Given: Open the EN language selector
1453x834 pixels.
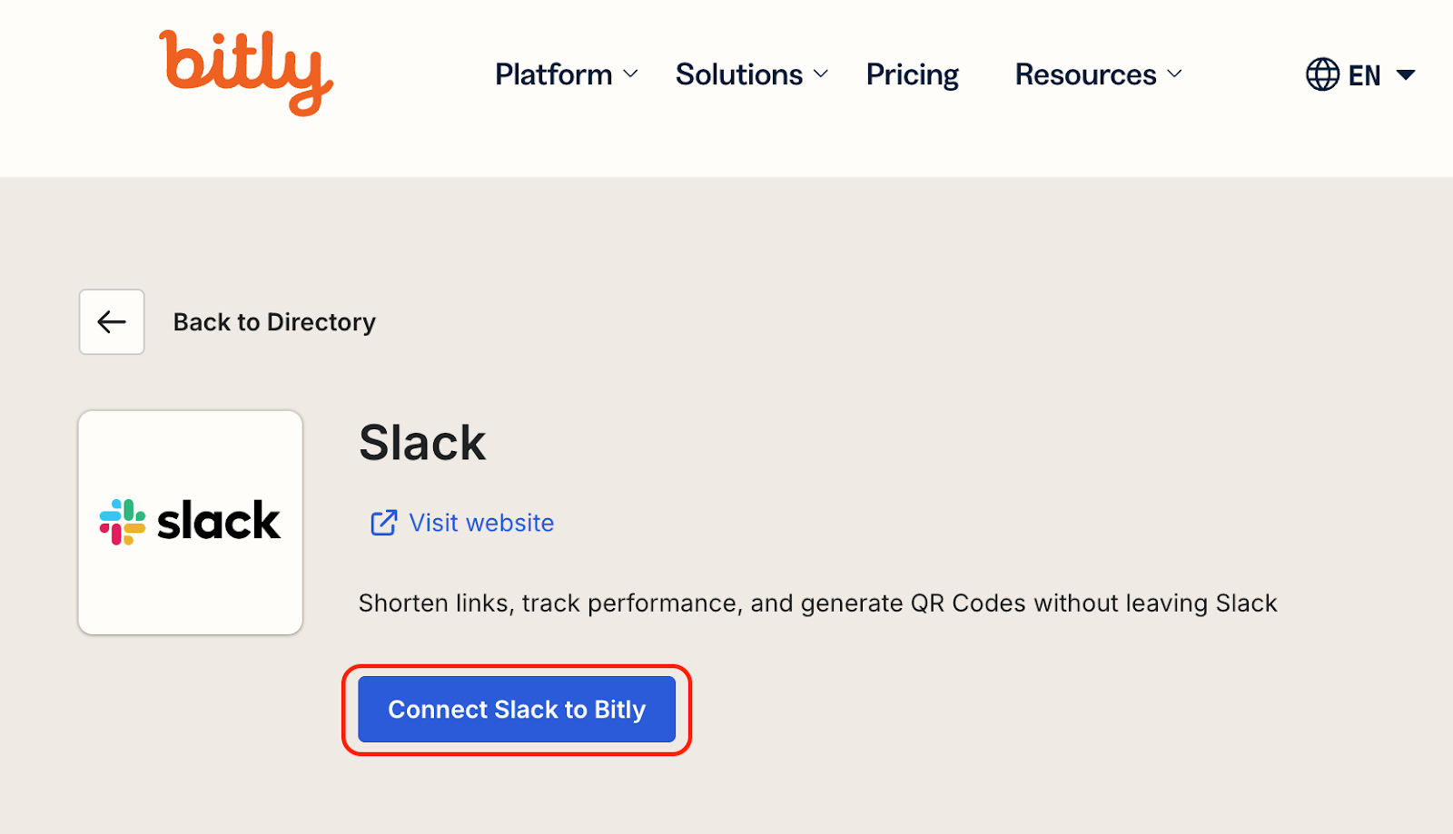Looking at the screenshot, I should pos(1362,74).
